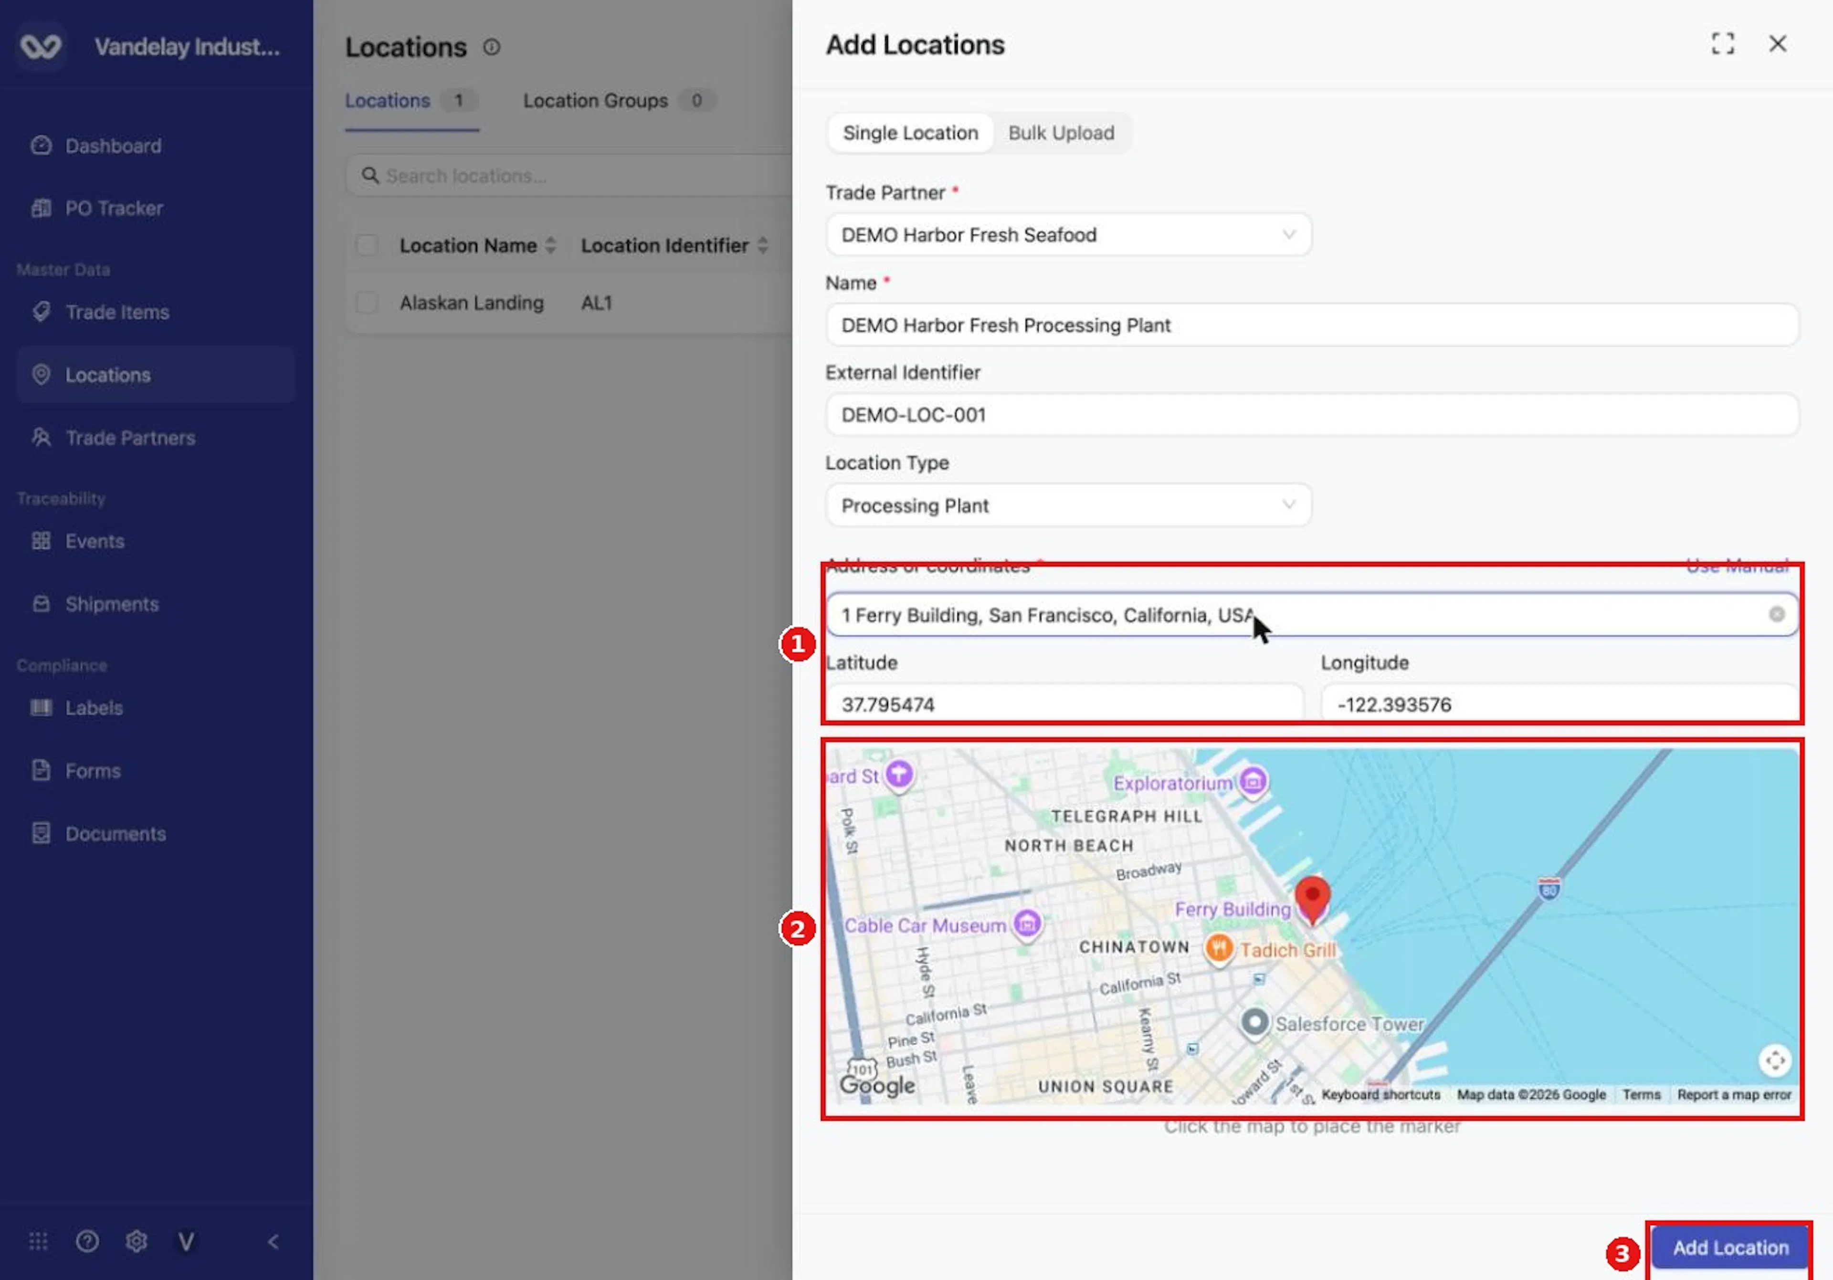Recenter the map with crosshair button
This screenshot has width=1833, height=1280.
[1775, 1060]
